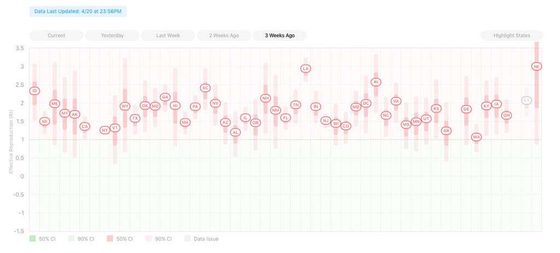Open the 2 Weeks Ago view
The image size is (560, 253).
click(x=224, y=36)
